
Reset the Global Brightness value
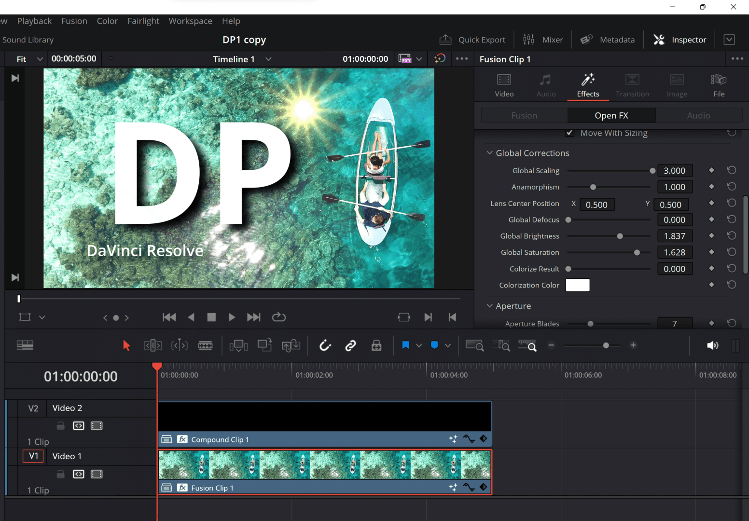tap(732, 235)
